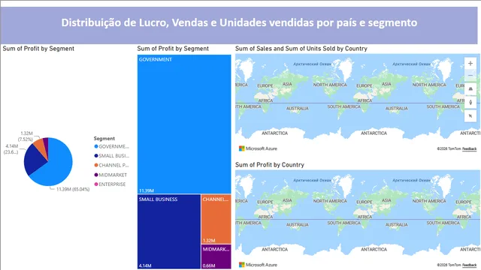This screenshot has height=270, width=481.
Task: Select CHANNEL PARTNERS legend color dot
Action: pyautogui.click(x=96, y=165)
